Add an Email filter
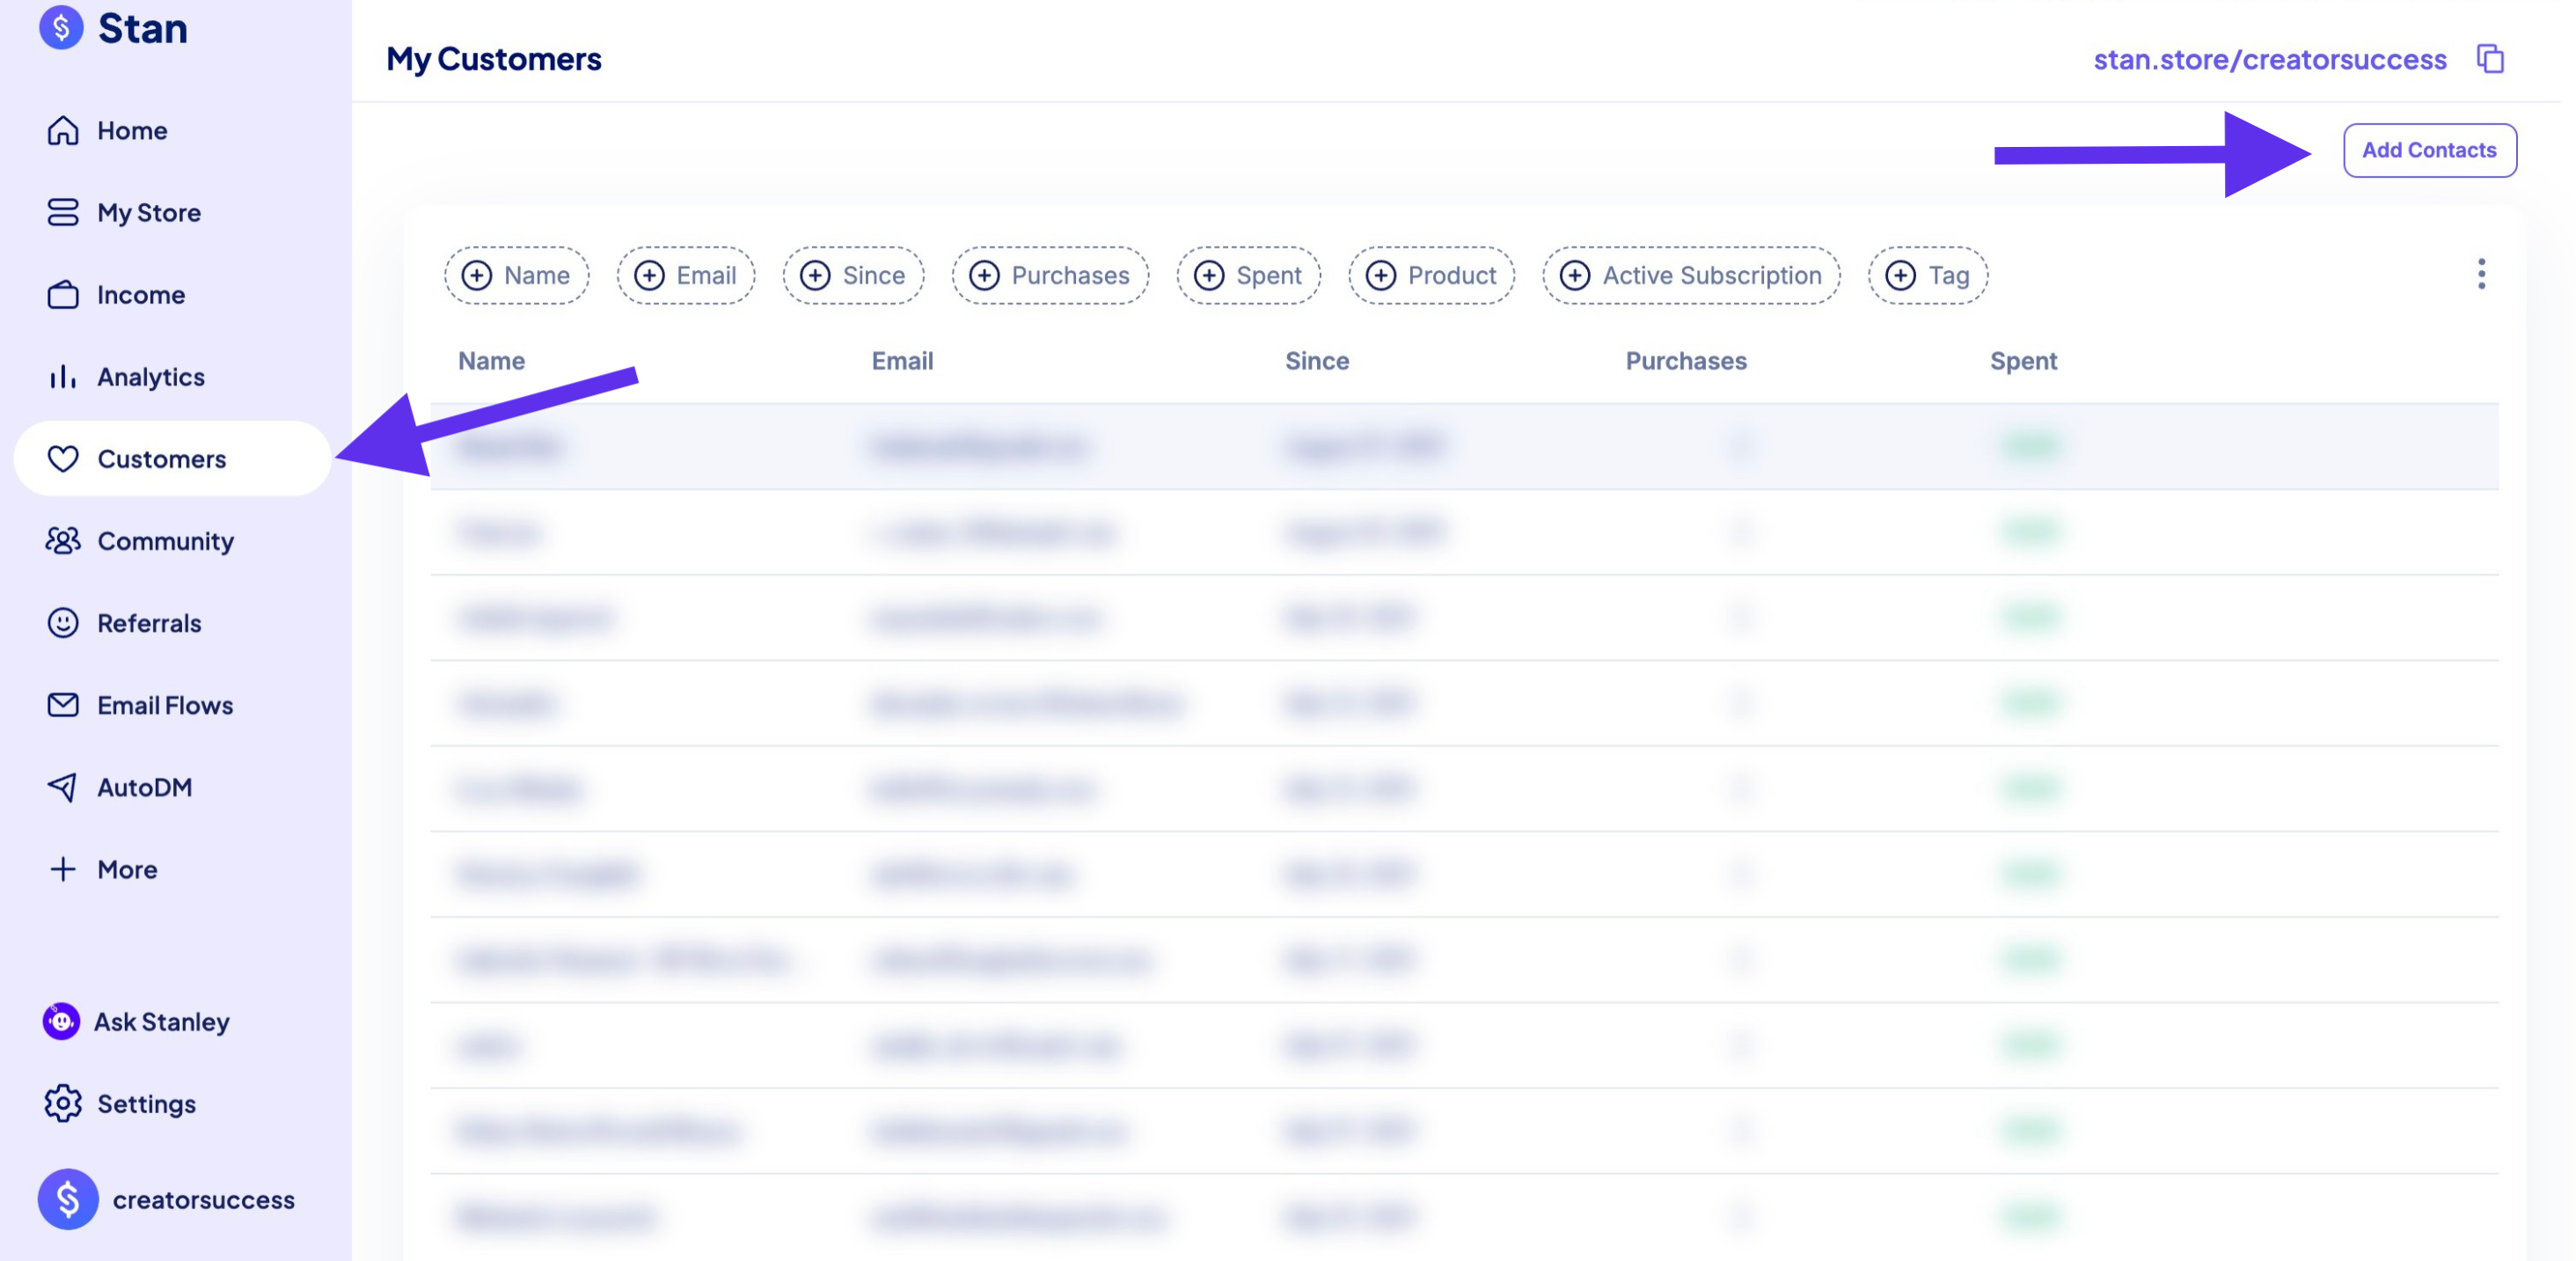The height and width of the screenshot is (1261, 2576). (x=686, y=275)
